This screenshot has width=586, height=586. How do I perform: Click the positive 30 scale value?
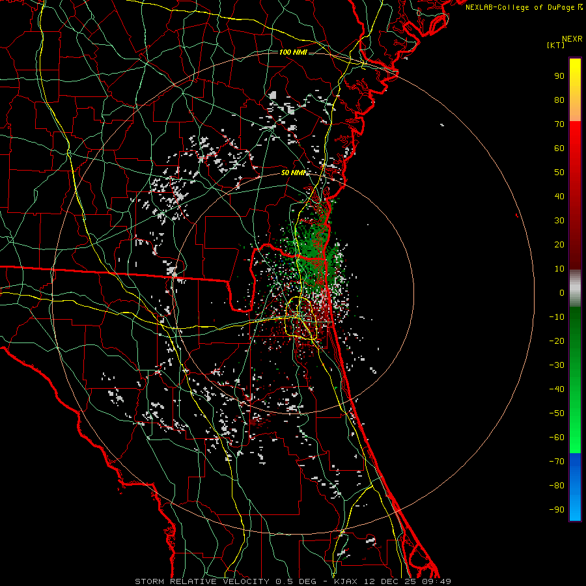(559, 221)
